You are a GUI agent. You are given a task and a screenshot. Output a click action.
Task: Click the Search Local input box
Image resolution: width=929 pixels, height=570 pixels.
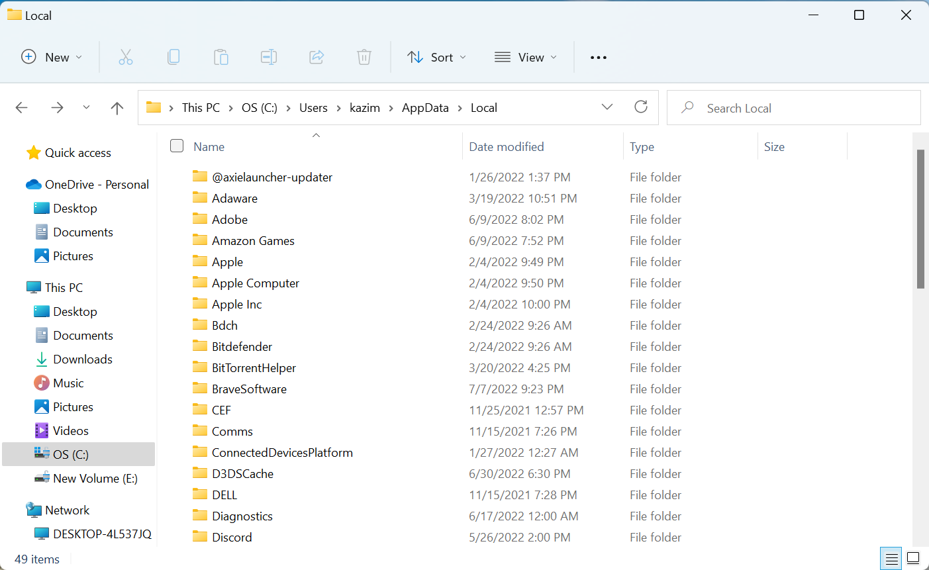pos(801,108)
